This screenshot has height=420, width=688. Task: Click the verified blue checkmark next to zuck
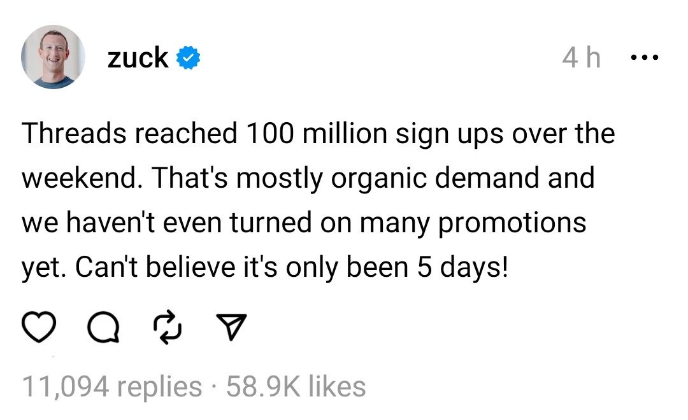188,57
